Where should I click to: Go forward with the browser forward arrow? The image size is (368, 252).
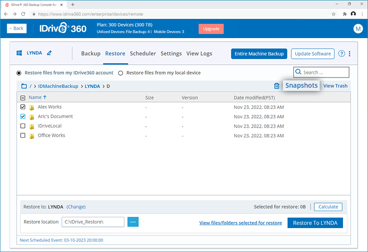click(15, 14)
